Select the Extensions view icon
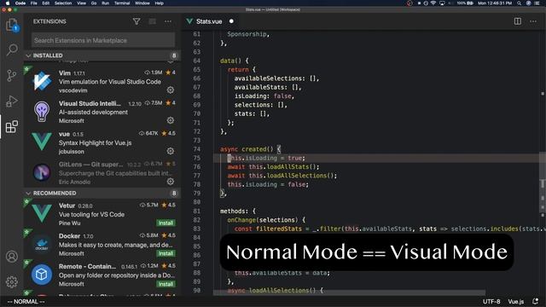546x307 pixels. point(12,127)
